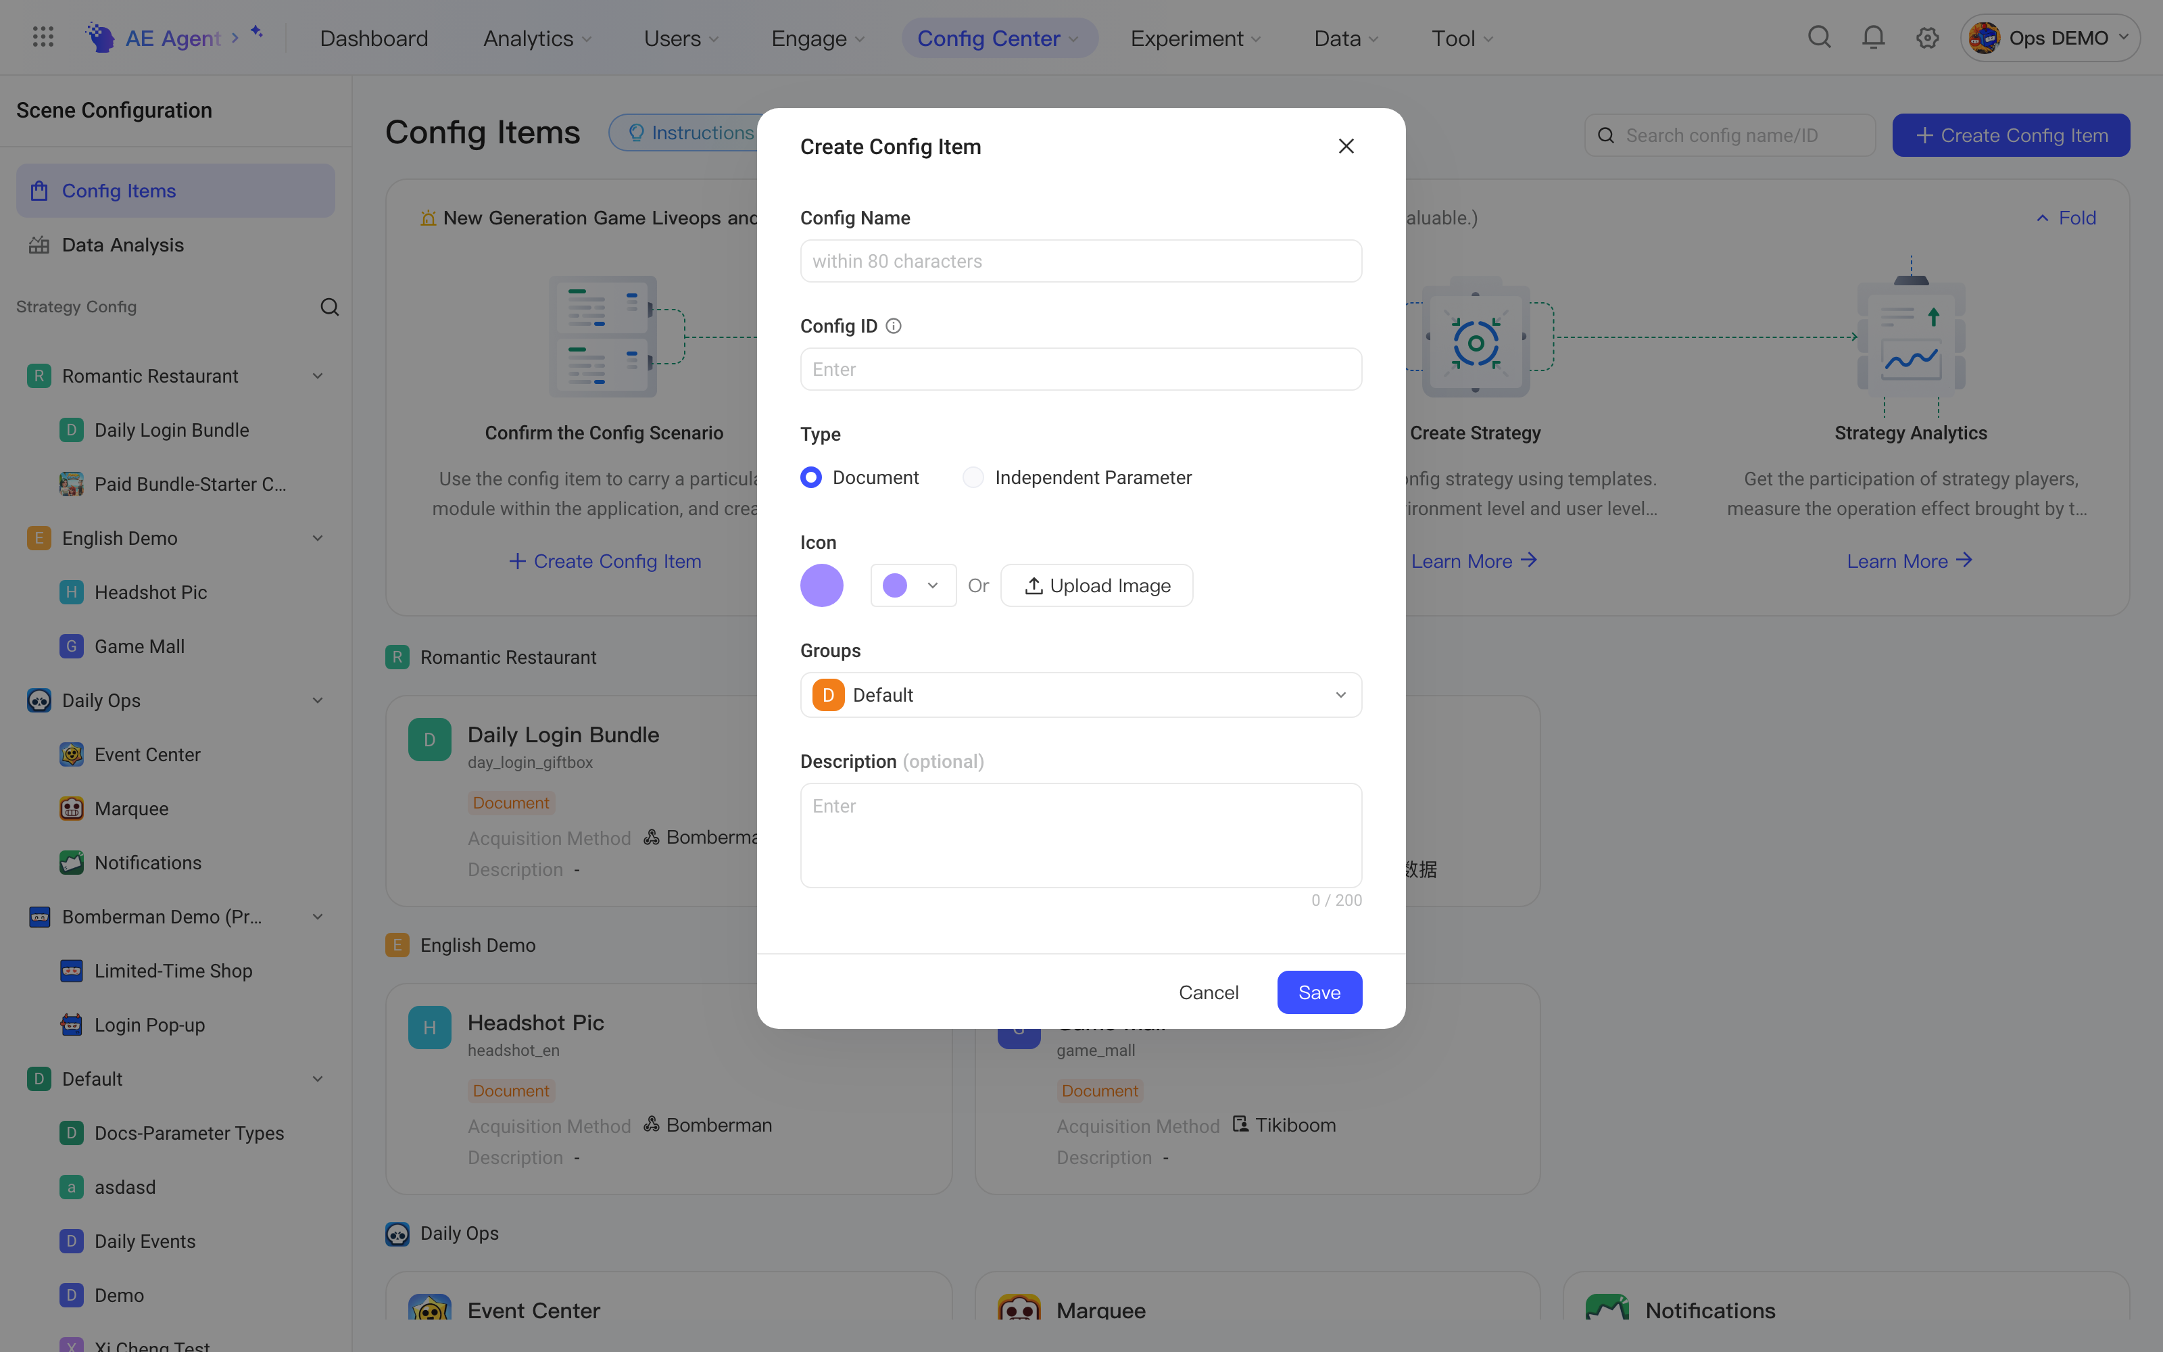The width and height of the screenshot is (2163, 1352).
Task: Open the Analytics menu
Action: click(x=537, y=38)
